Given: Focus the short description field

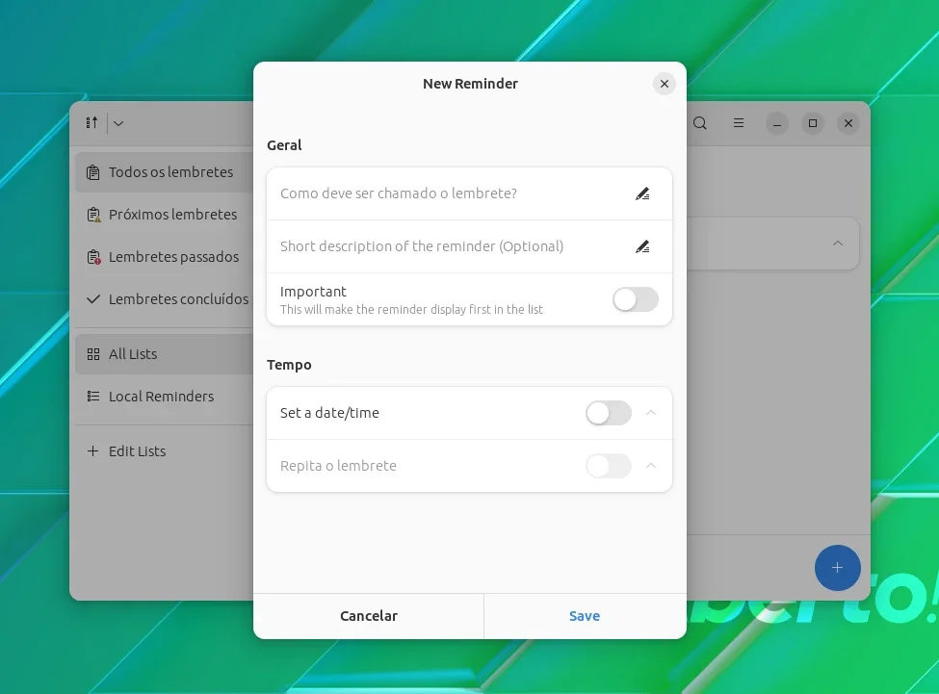Looking at the screenshot, I should [470, 246].
